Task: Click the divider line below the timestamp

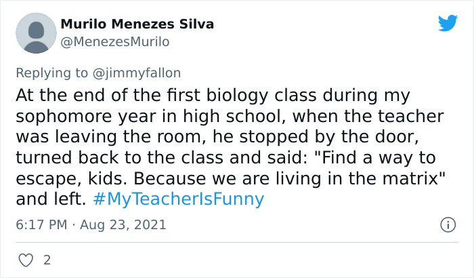Action: pos(237,242)
